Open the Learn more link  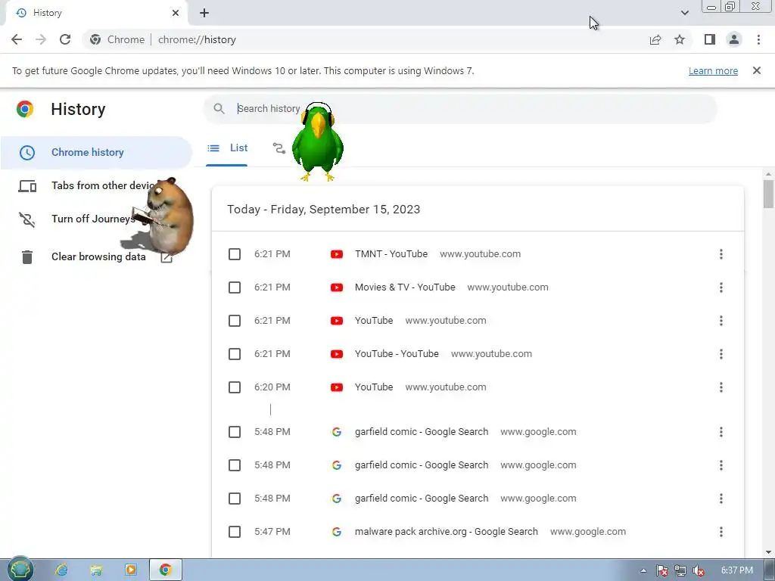pos(713,70)
